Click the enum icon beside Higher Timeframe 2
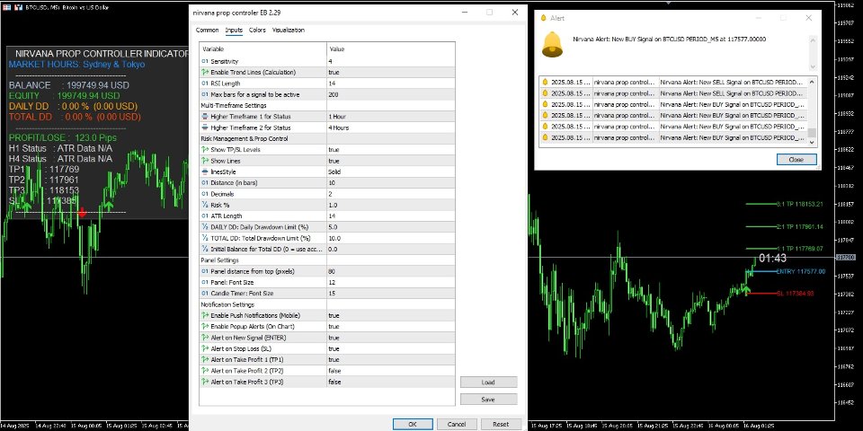 coord(205,128)
